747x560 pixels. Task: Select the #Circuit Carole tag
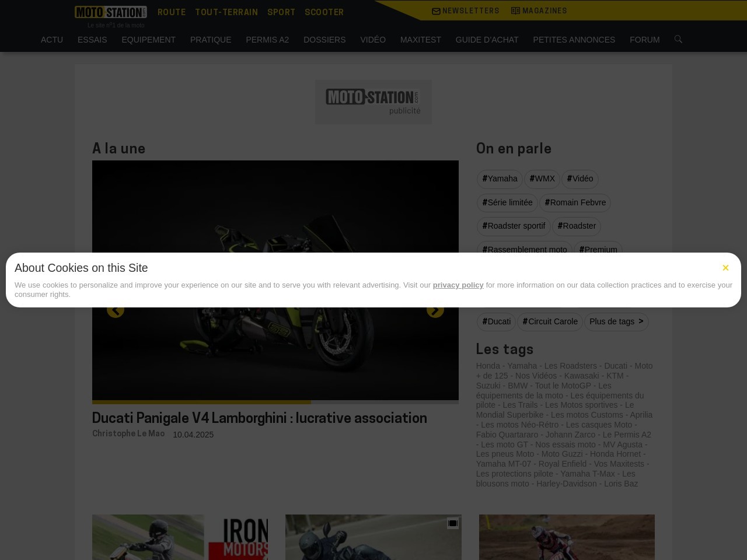tap(550, 322)
